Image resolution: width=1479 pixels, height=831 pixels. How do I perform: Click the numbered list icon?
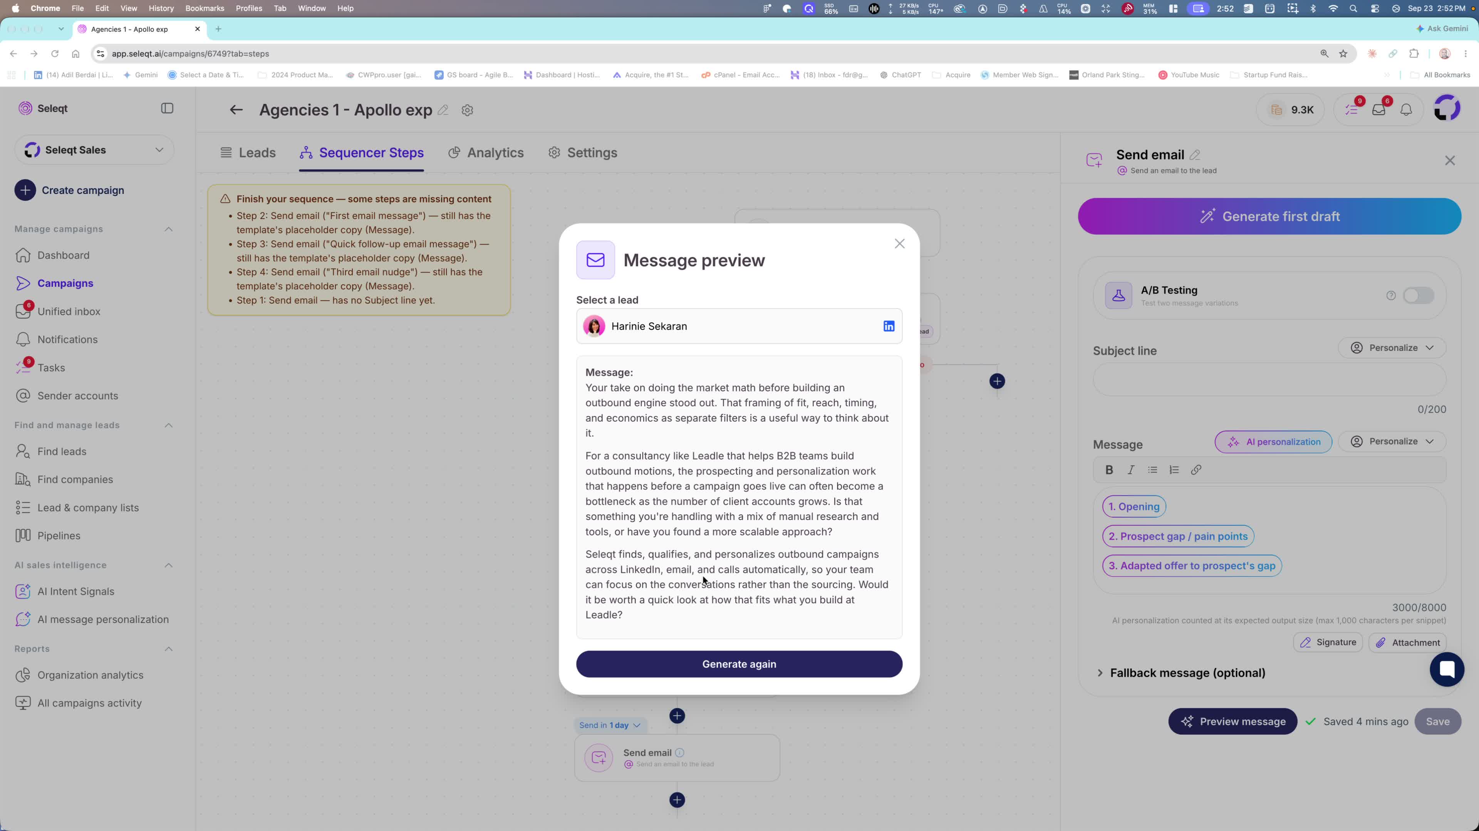point(1174,470)
